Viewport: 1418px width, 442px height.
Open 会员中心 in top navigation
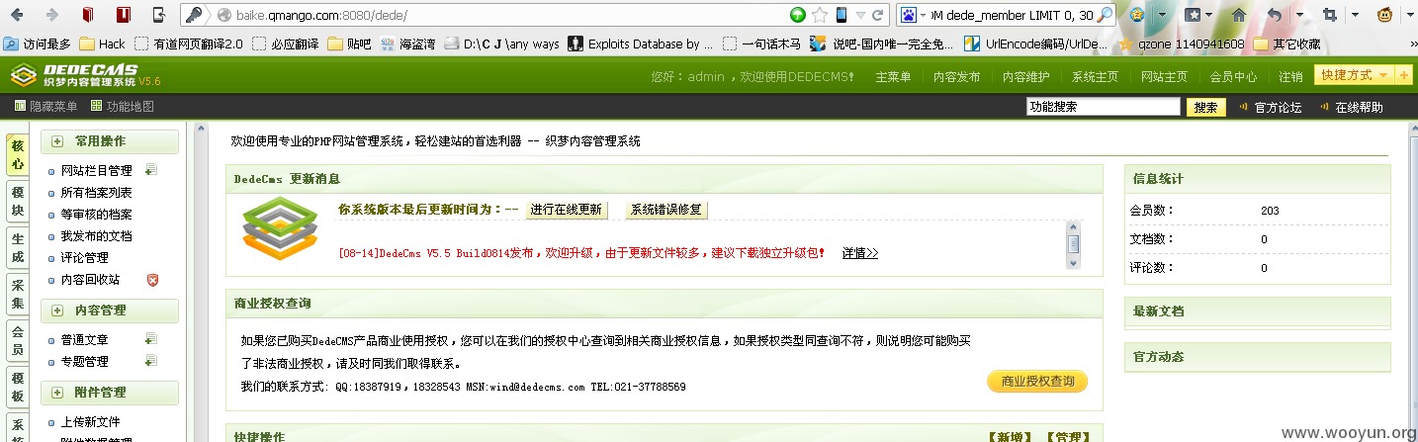click(x=1233, y=77)
